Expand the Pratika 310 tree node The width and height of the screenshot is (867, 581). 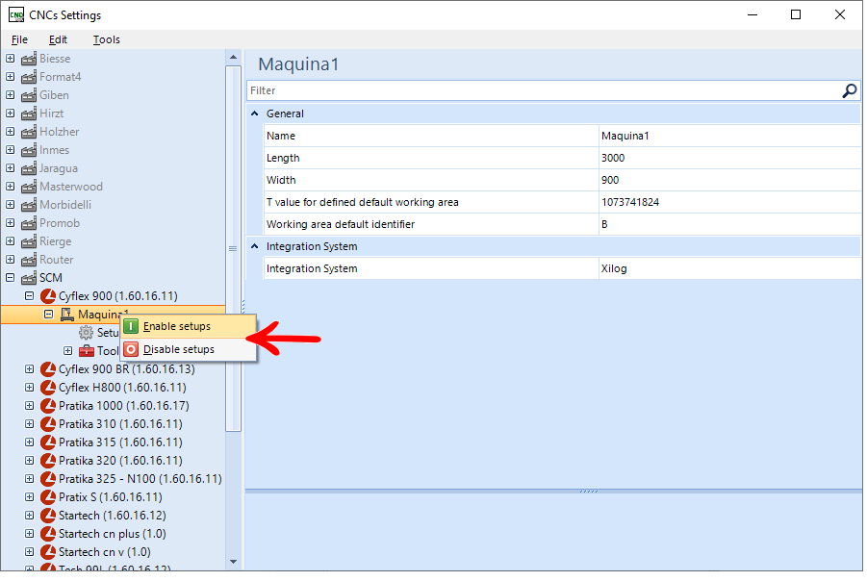coord(29,423)
